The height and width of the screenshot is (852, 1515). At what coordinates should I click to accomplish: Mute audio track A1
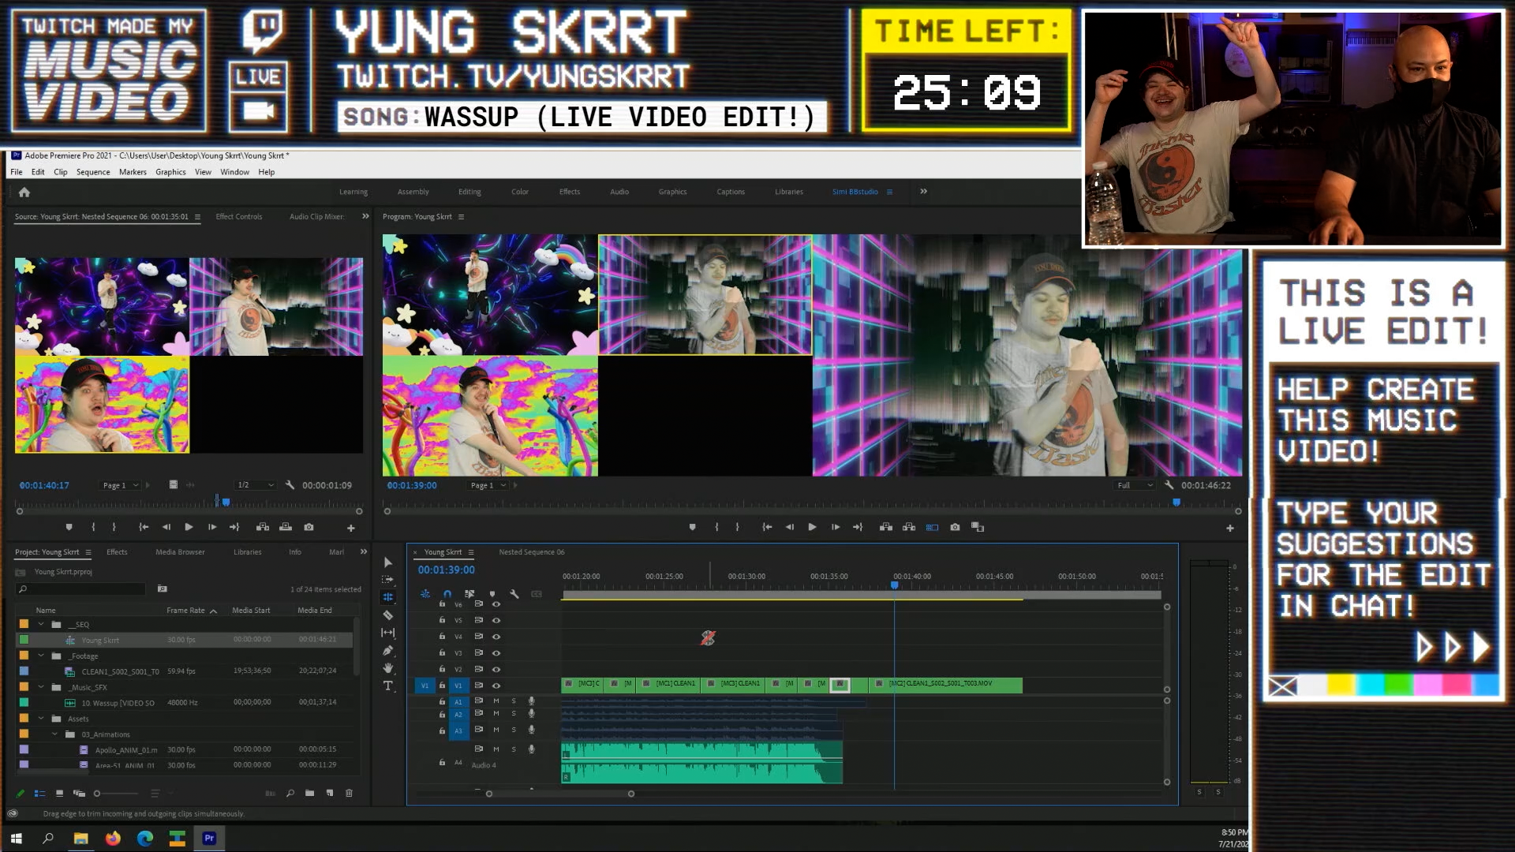(x=496, y=701)
